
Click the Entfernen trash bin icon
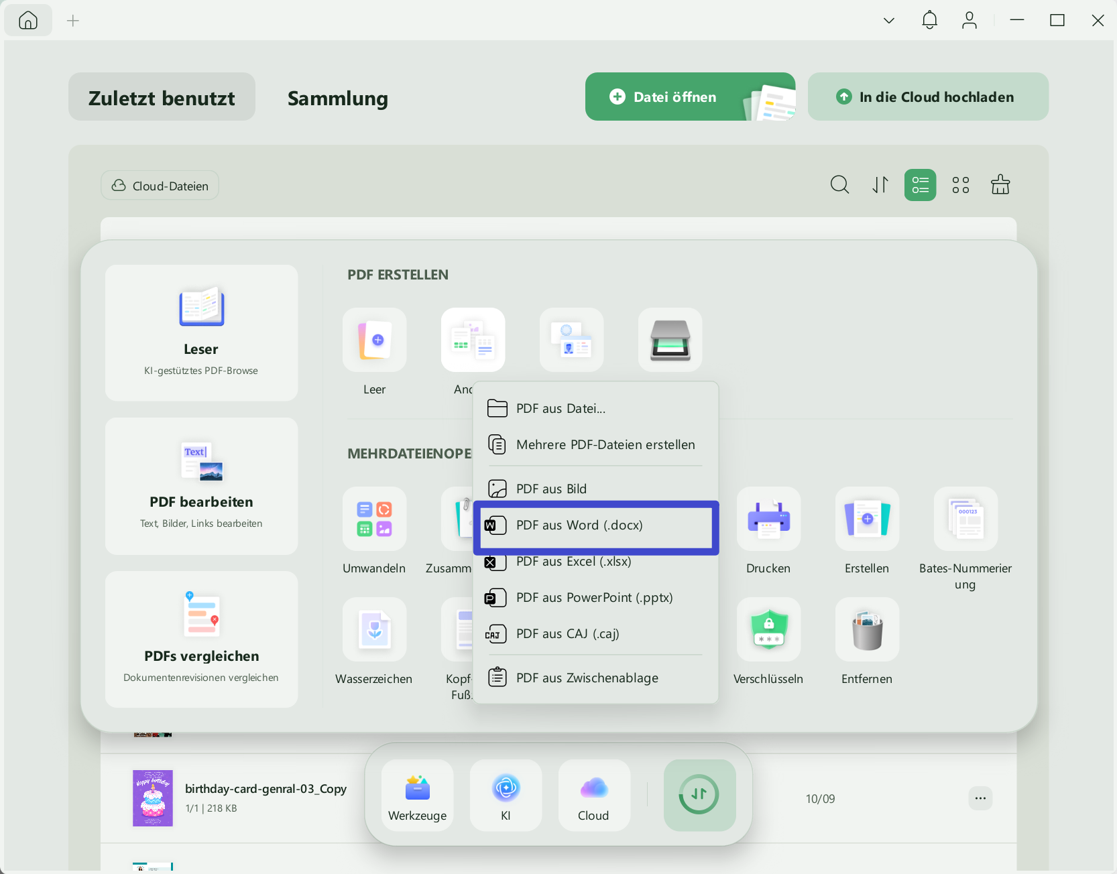(x=867, y=629)
